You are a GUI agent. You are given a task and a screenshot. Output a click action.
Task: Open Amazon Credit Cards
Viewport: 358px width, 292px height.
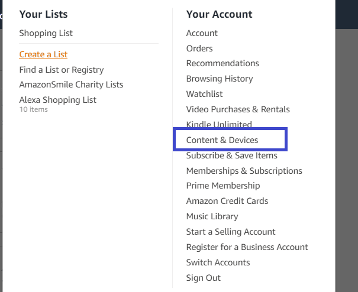(x=227, y=201)
